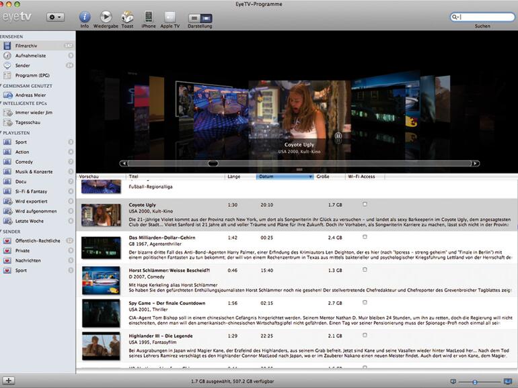
Task: Check Wi-Fi Access for Das Milliarden-Dollar-Gehirn
Action: 365,237
